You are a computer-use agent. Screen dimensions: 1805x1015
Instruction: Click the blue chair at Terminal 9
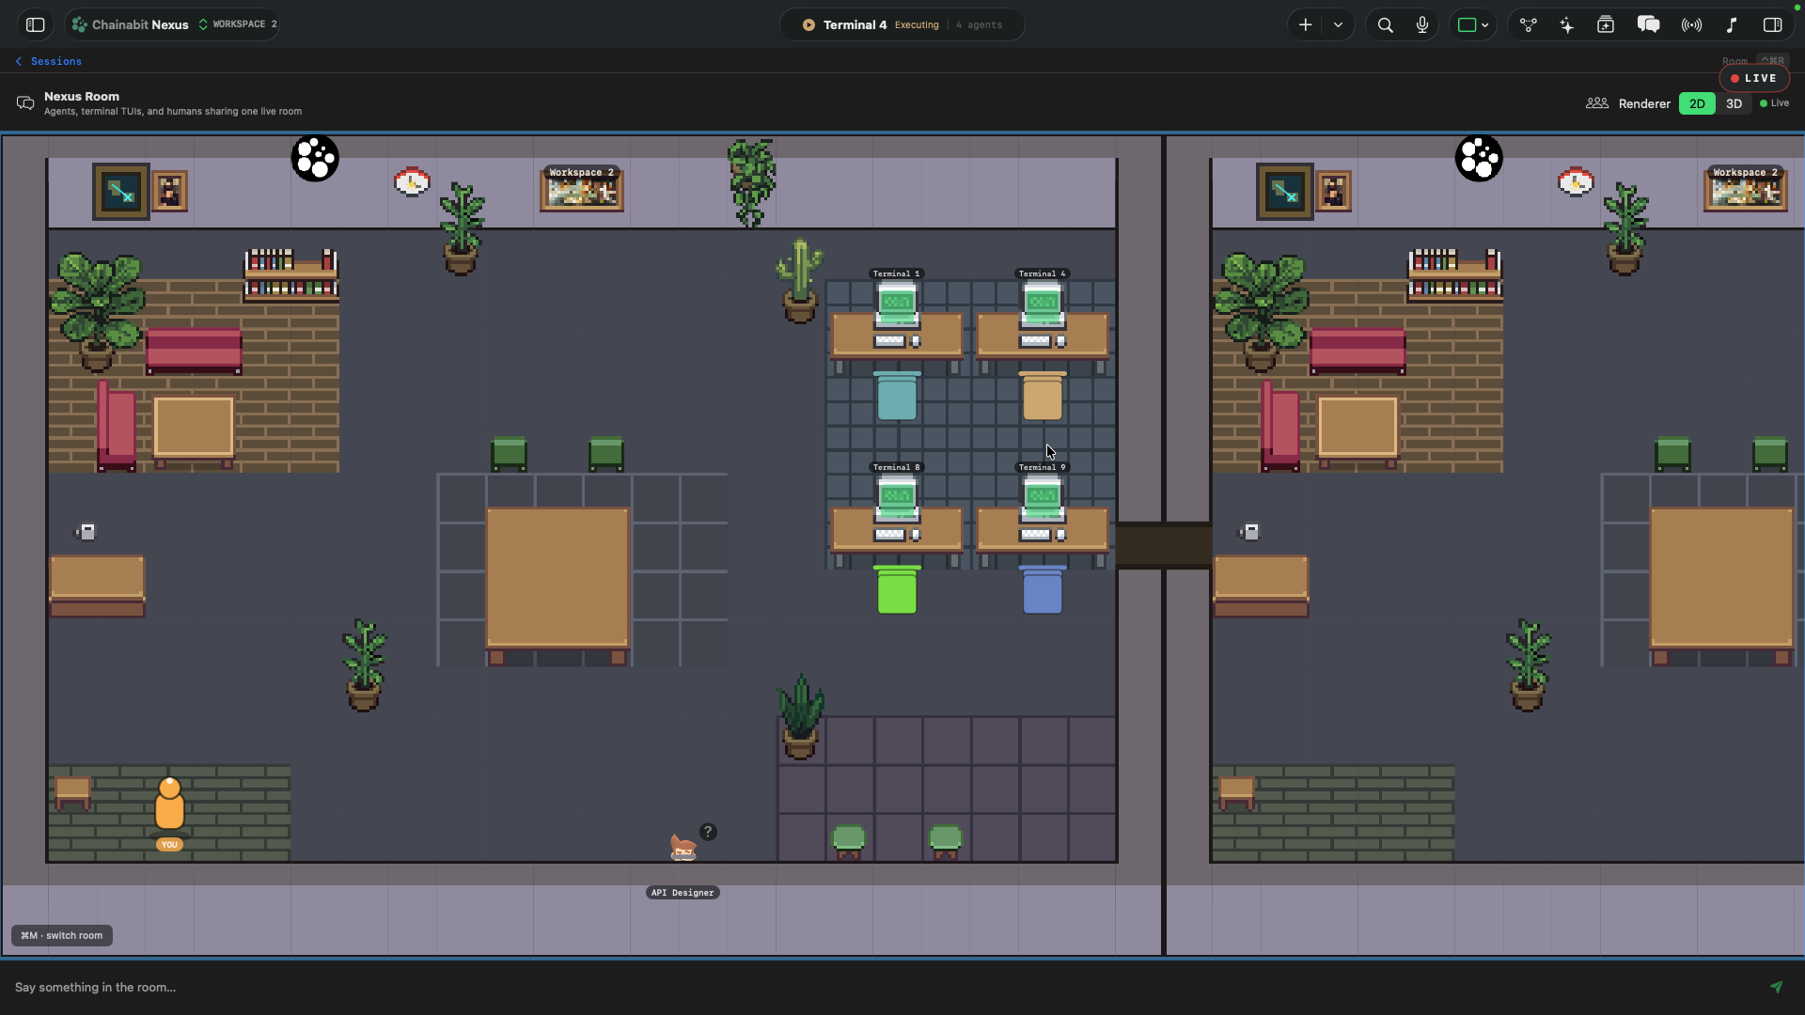[x=1043, y=590]
